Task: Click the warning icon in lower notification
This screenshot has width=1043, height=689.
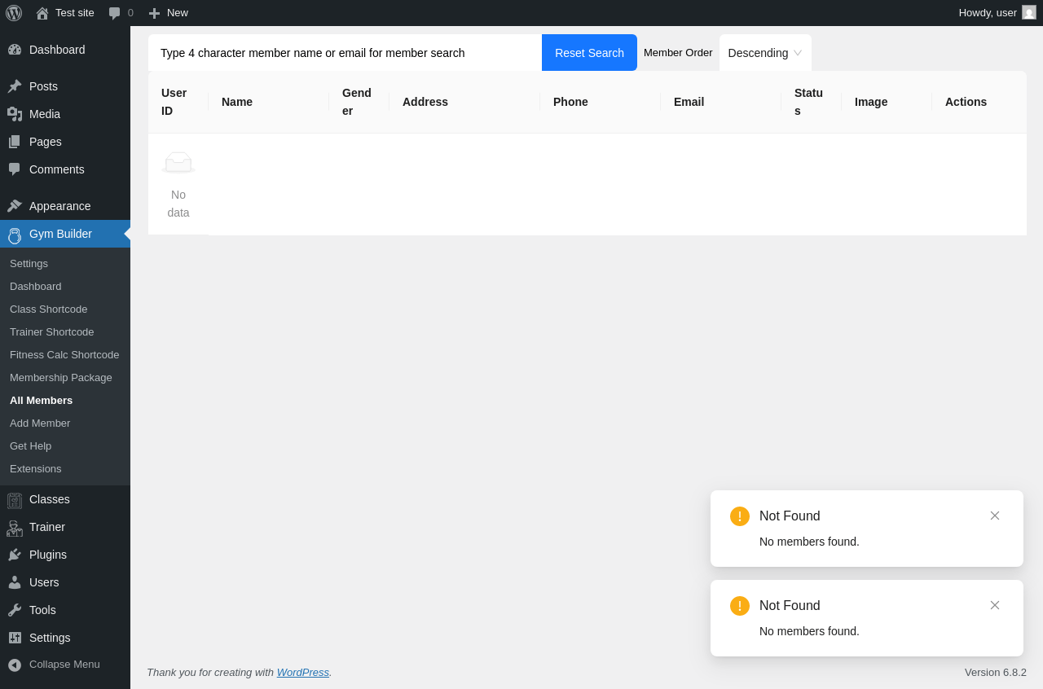Action: 740,606
